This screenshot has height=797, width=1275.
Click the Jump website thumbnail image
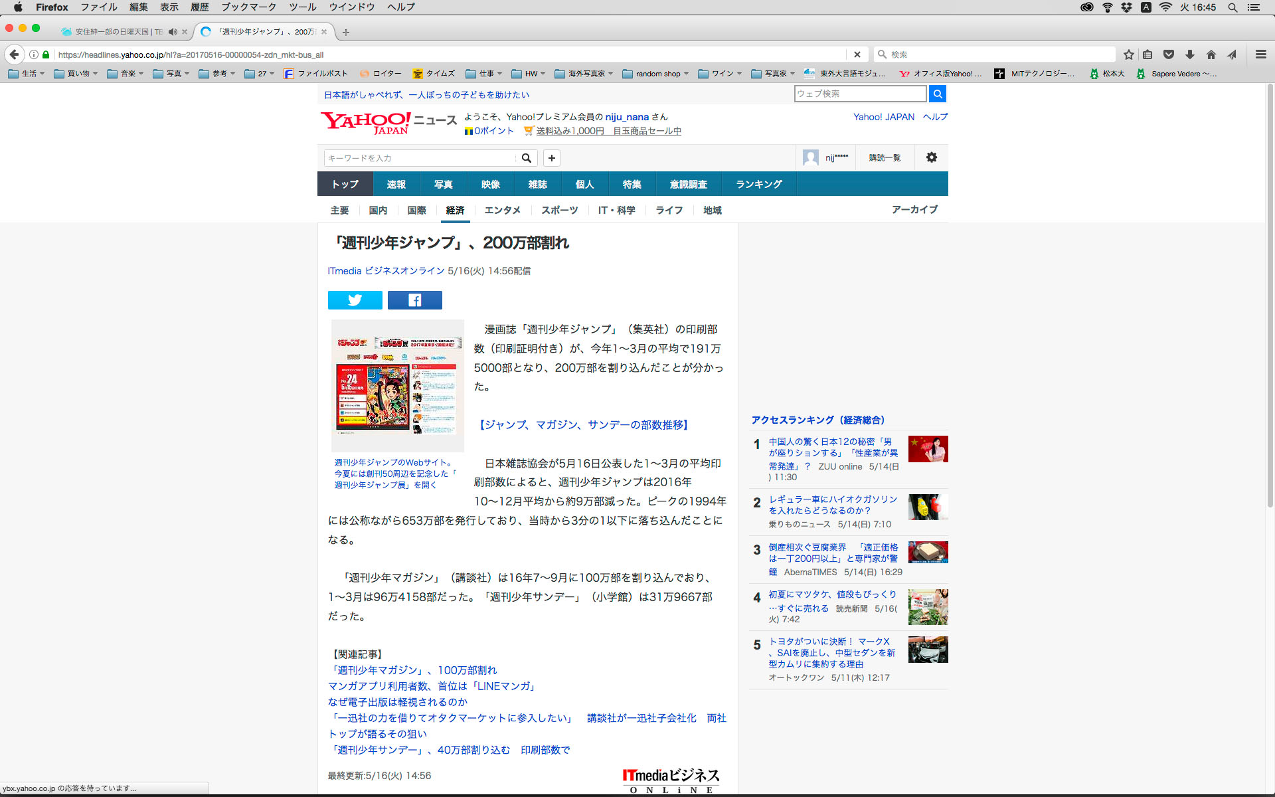(x=397, y=385)
